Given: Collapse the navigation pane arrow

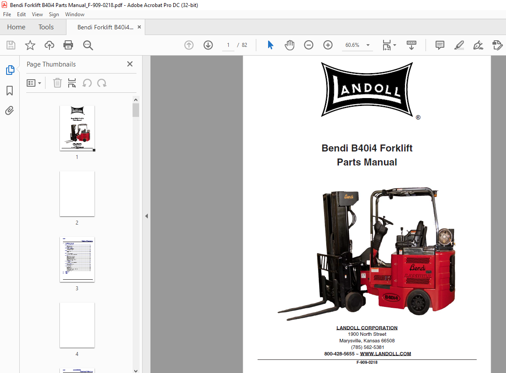Looking at the screenshot, I should (x=147, y=216).
